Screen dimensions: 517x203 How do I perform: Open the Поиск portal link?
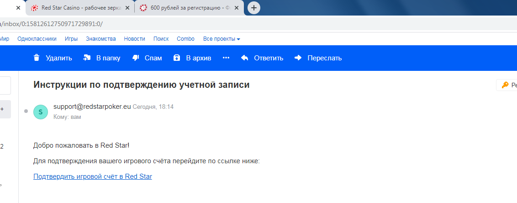pos(161,39)
